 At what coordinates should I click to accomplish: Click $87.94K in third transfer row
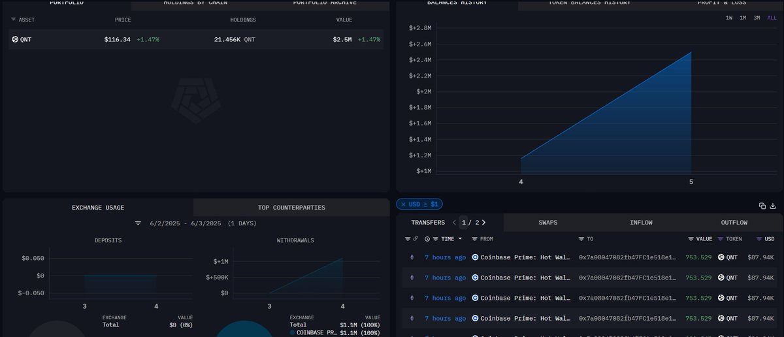click(x=761, y=298)
